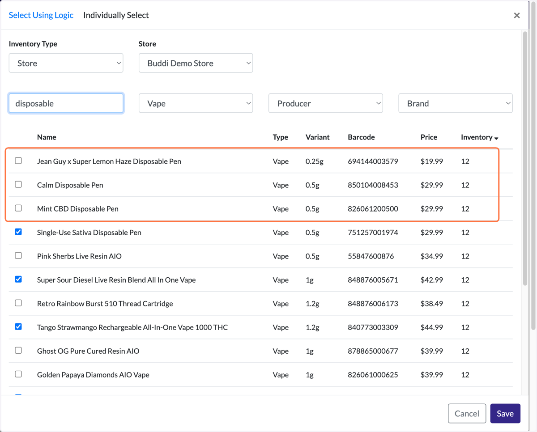
Task: Click barcode 878865000677
Action: 373,351
